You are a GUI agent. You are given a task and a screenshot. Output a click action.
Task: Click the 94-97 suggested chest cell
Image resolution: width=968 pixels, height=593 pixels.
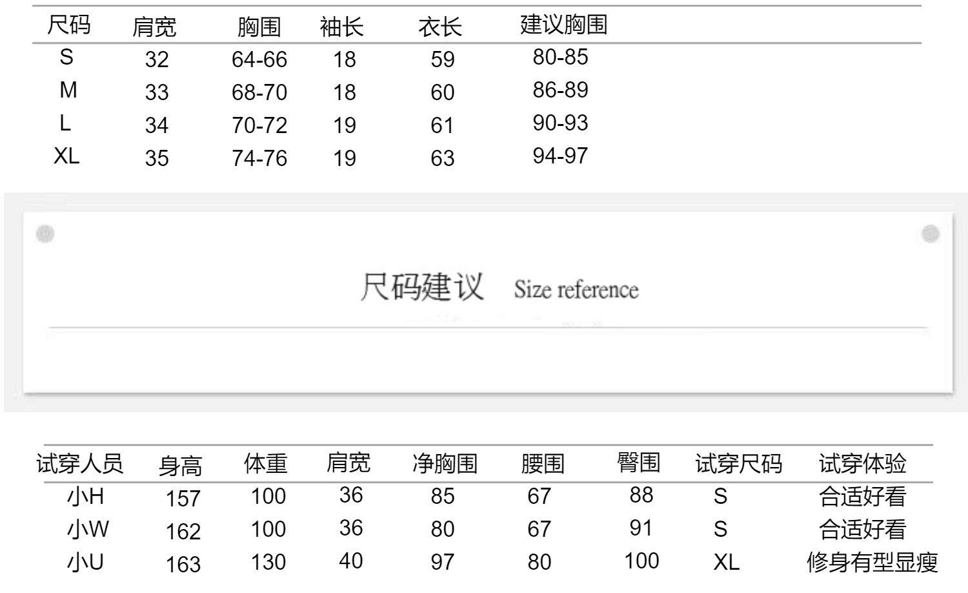(560, 156)
